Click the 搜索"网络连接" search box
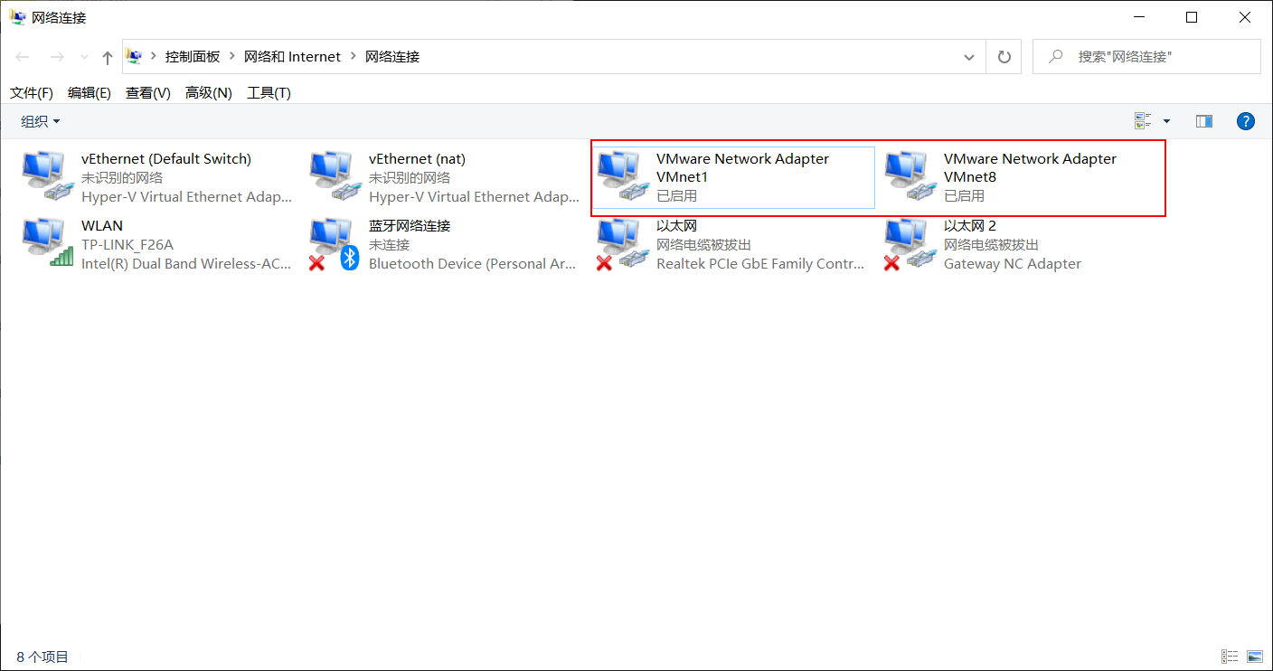Screen dimensions: 1273x671 1146,57
